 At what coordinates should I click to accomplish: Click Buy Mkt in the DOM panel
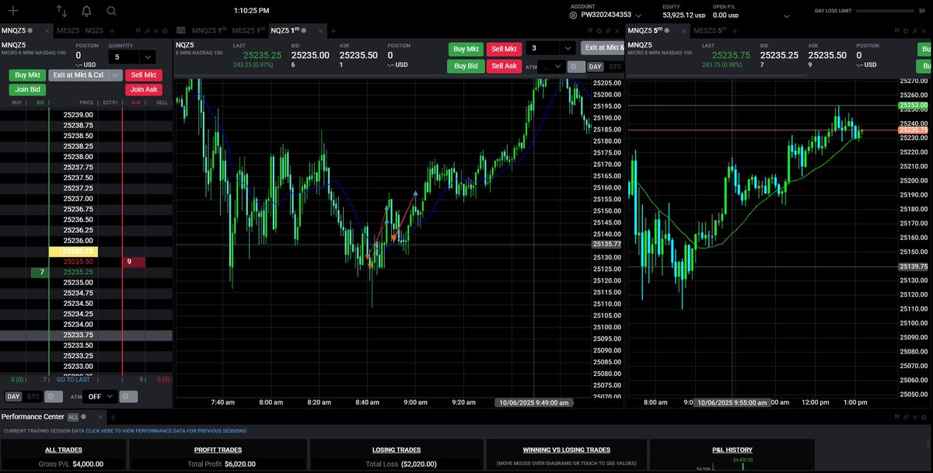[x=28, y=75]
